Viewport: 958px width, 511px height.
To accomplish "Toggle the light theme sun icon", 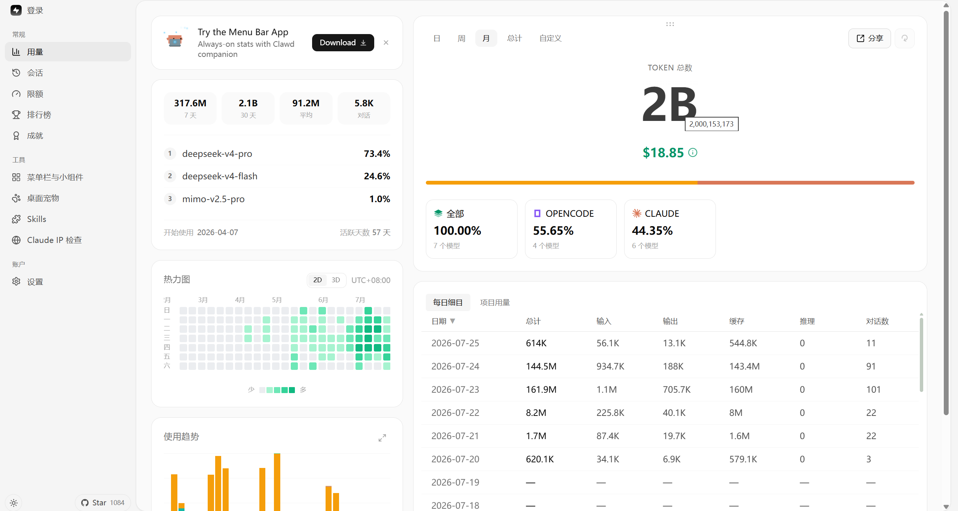I will pyautogui.click(x=14, y=503).
